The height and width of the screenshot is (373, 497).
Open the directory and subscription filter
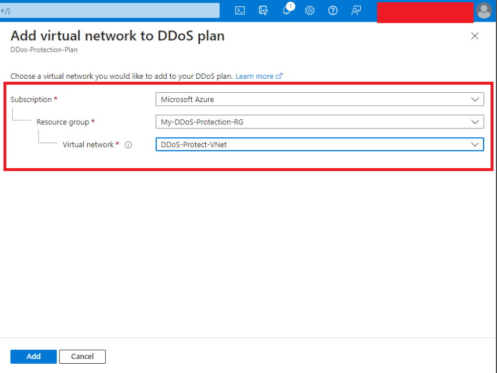tap(263, 10)
